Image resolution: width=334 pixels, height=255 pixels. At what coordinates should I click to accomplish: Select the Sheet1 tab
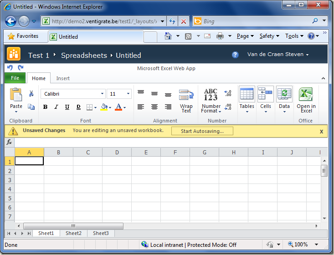click(x=46, y=233)
